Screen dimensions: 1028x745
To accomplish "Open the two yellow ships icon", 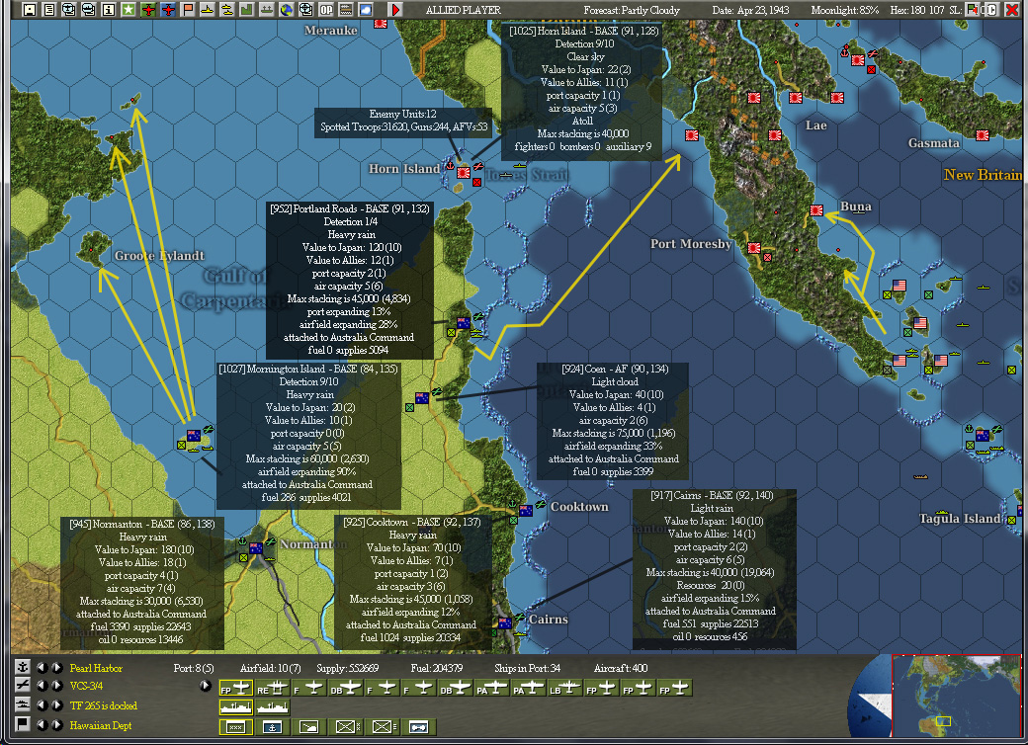I will [x=226, y=9].
